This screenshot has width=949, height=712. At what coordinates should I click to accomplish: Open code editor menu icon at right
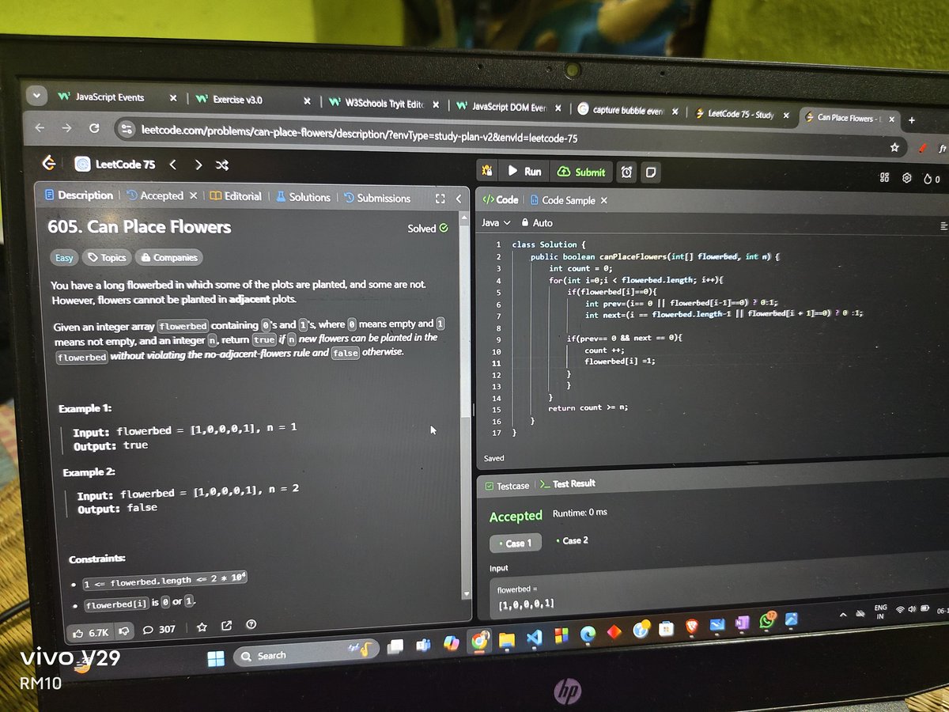(943, 226)
